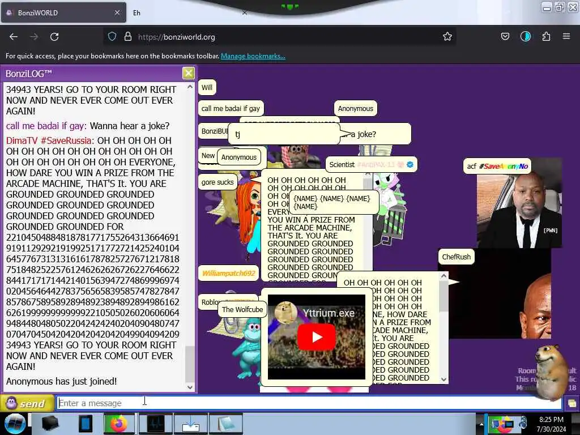The image size is (580, 435).
Task: Click The Wolfcube name tag
Action: click(x=242, y=309)
